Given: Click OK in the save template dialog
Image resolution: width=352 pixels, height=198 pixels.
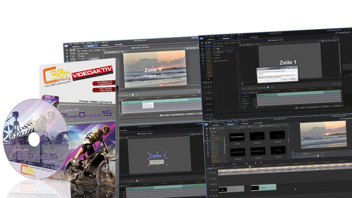Looking at the screenshot, I should click(x=285, y=79).
